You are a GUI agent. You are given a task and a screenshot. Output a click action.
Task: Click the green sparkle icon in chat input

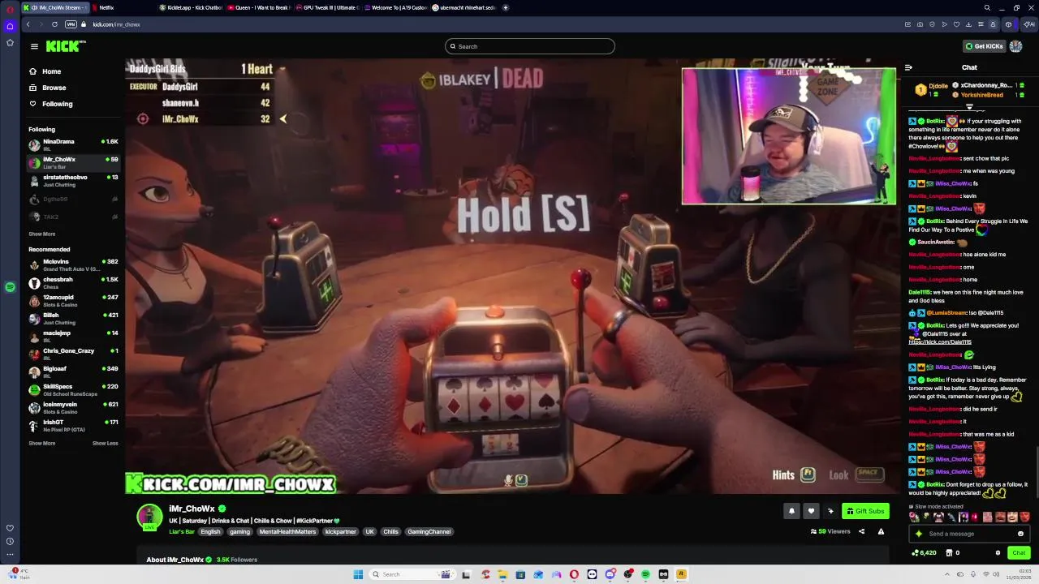pos(919,534)
